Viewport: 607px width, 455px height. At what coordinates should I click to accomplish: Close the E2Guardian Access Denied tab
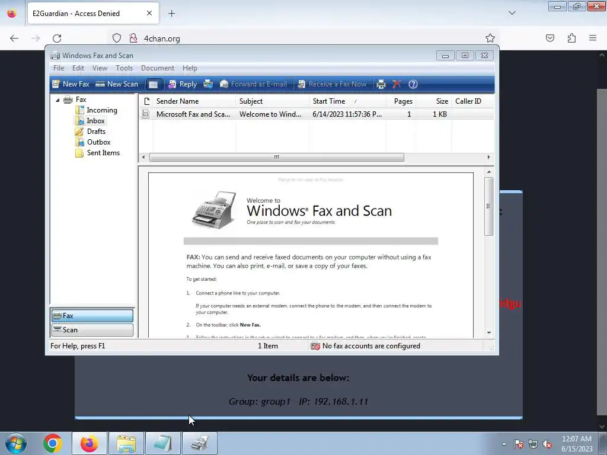click(149, 14)
